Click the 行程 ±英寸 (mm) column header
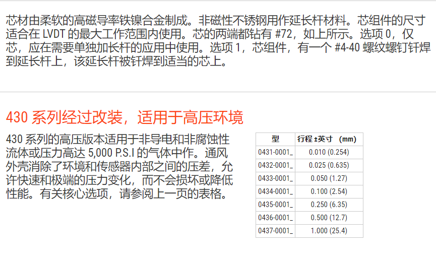Image resolution: width=436 pixels, height=263 pixels. [x=329, y=139]
